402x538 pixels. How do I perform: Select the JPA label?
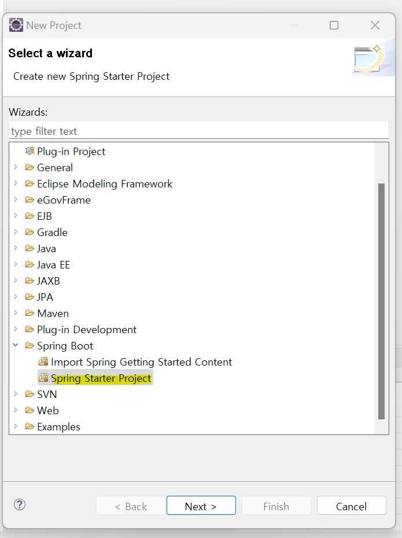[x=45, y=297]
